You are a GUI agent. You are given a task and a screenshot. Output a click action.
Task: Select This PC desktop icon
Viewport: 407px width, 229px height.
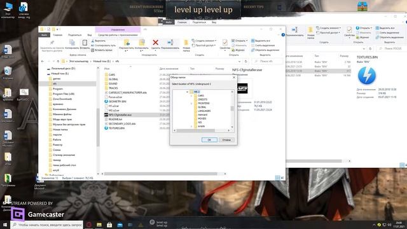8,10
